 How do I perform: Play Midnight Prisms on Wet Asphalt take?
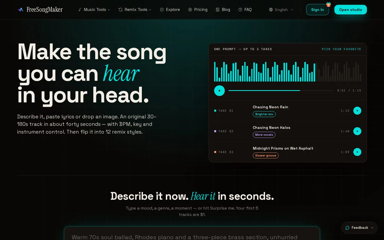pos(357,152)
